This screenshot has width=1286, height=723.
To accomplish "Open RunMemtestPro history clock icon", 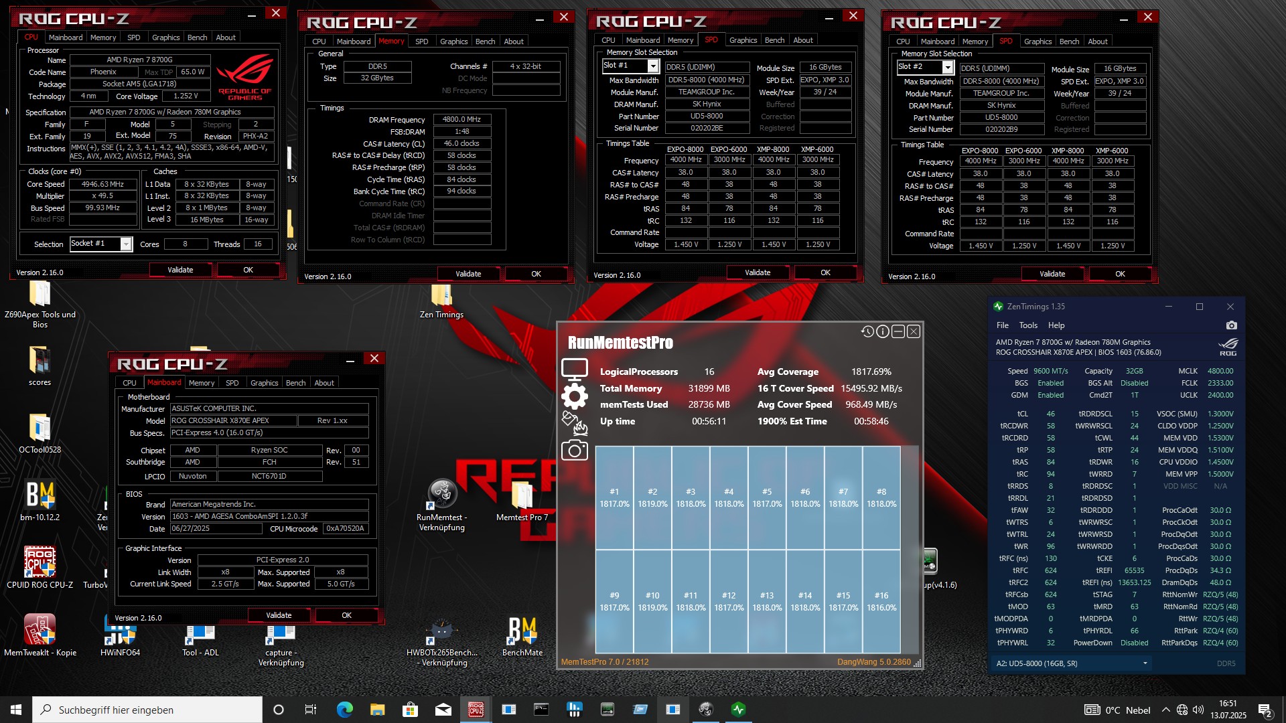I will click(x=867, y=331).
